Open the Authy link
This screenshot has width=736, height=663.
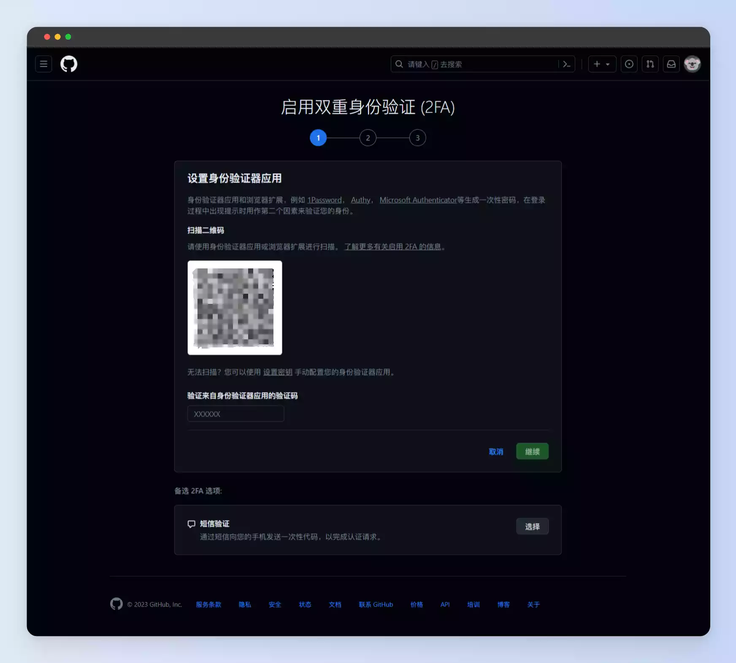361,200
